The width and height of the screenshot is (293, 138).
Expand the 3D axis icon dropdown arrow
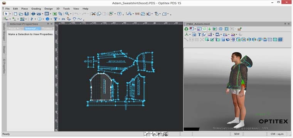[190, 34]
